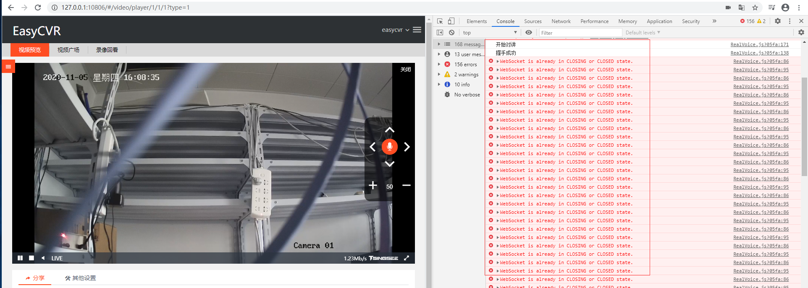Reload the current page
The image size is (808, 288).
[38, 8]
